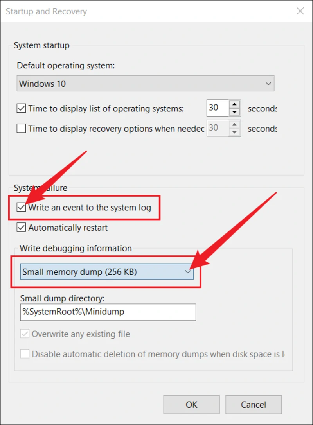This screenshot has height=425, width=313.
Task: Toggle the 'Automatically restart' checkbox
Action: 22,228
